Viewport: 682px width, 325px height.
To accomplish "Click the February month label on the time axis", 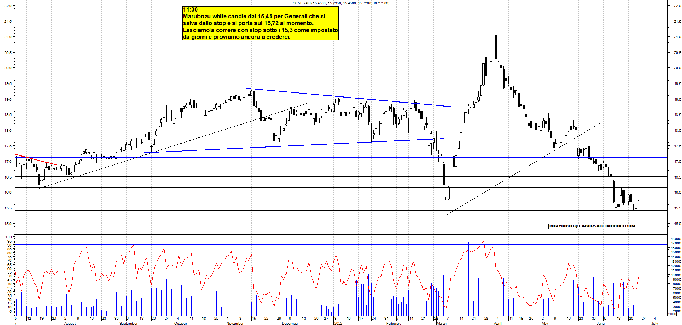I will tap(394, 323).
